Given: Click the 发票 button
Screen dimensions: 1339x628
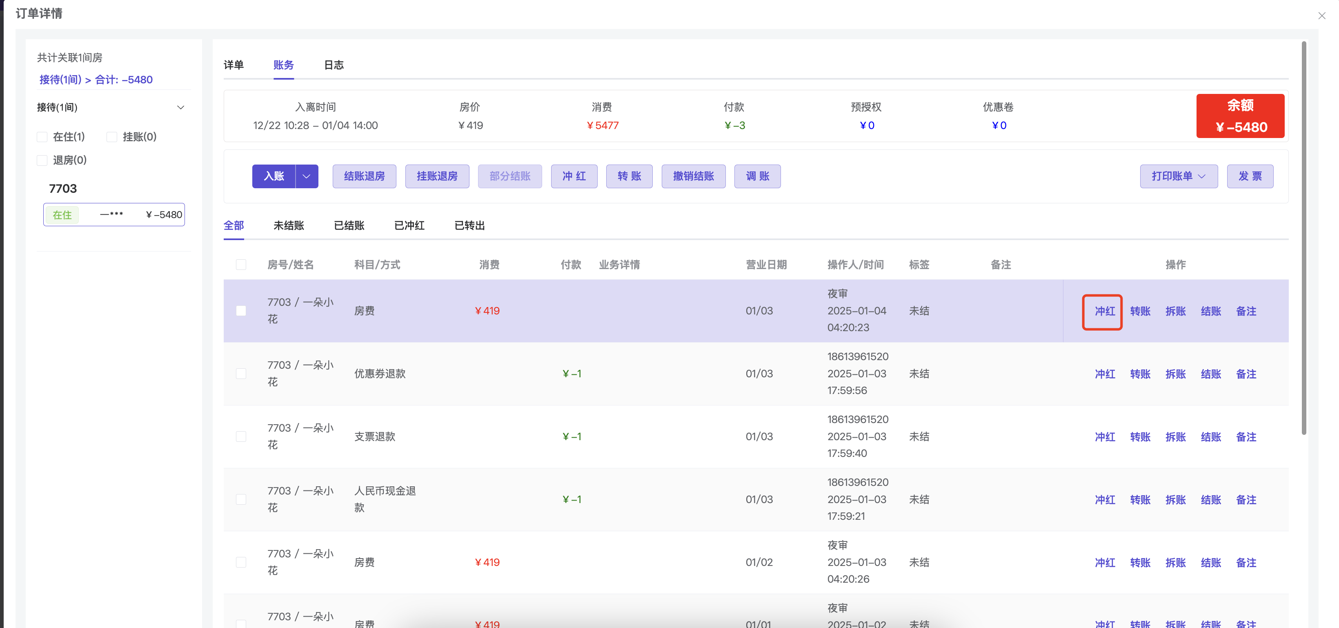Looking at the screenshot, I should (1250, 176).
